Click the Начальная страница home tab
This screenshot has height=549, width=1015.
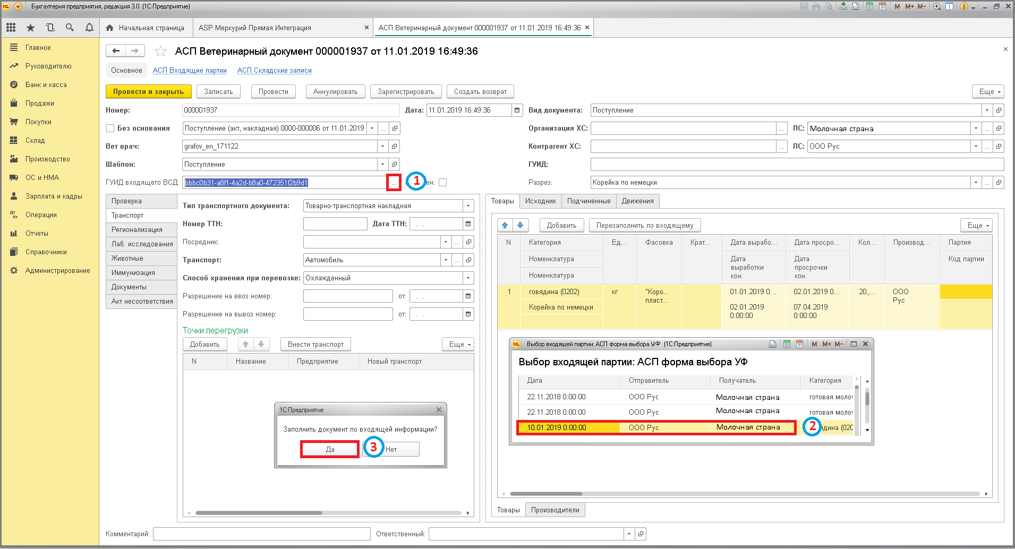145,28
